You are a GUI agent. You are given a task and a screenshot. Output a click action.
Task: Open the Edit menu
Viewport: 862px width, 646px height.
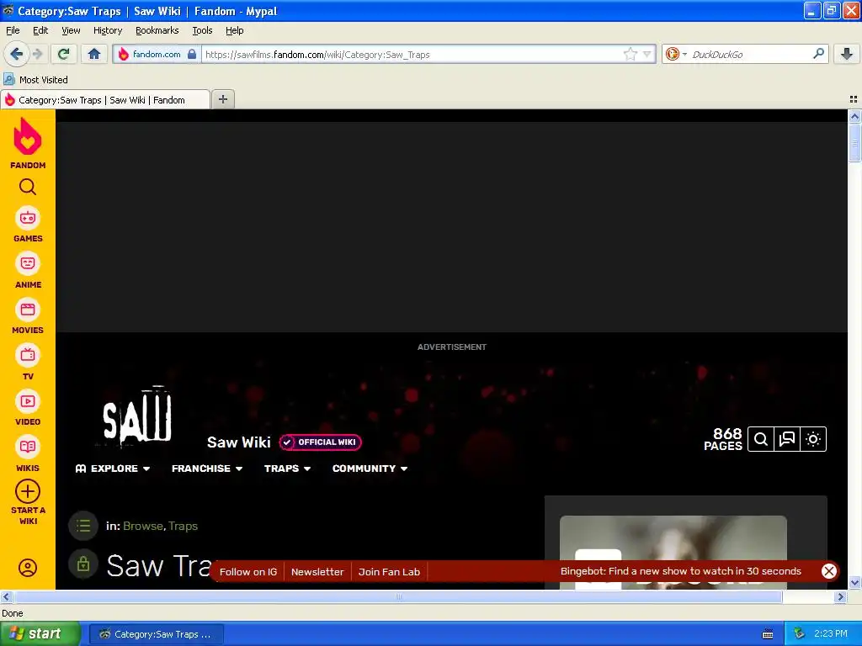[x=40, y=30]
